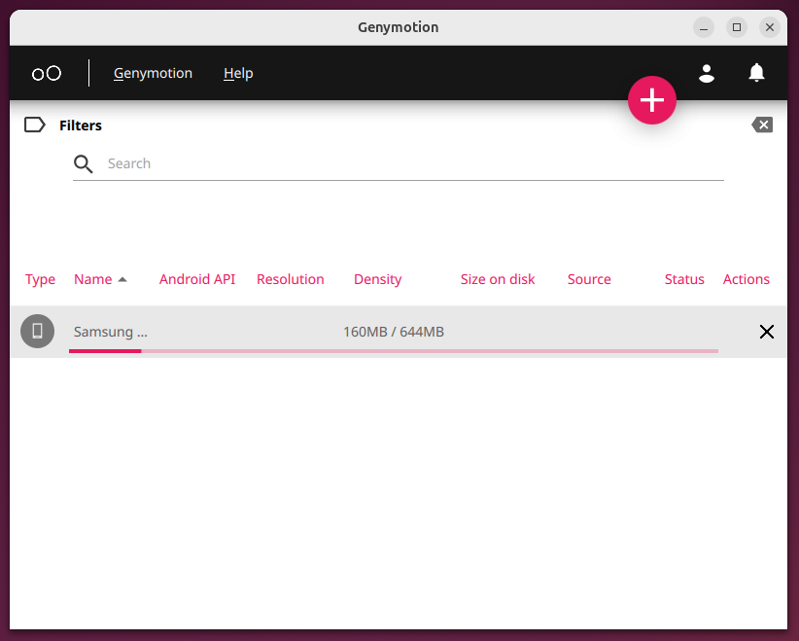Open the user account icon
Image resolution: width=799 pixels, height=641 pixels.
[x=707, y=73]
